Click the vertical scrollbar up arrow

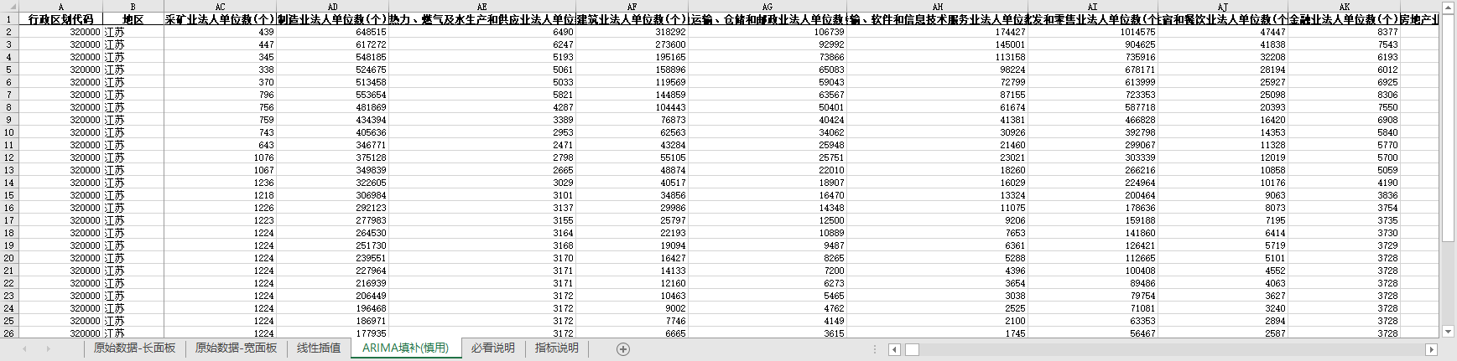1448,8
